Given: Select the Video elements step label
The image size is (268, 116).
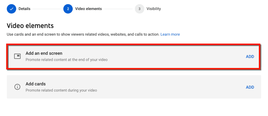Looking at the screenshot, I should (x=88, y=9).
